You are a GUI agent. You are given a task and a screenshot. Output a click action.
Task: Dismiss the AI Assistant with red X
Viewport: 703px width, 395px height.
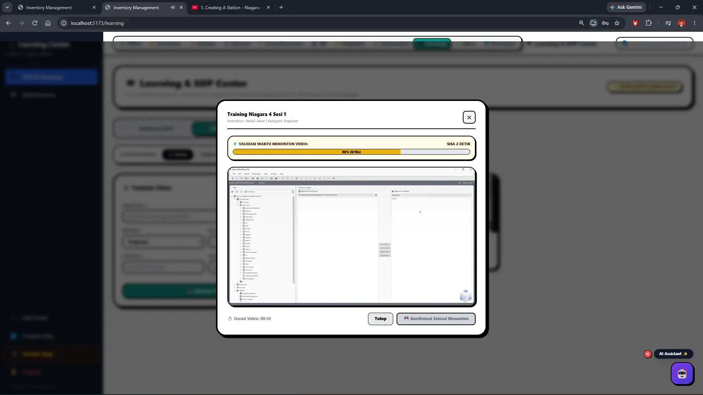pos(648,354)
